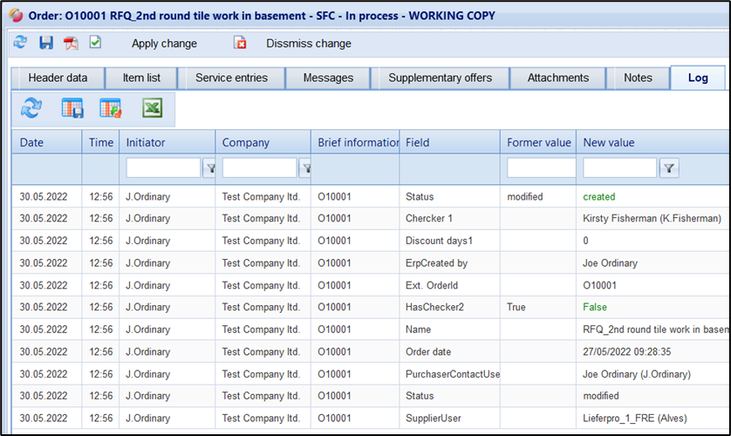The image size is (731, 436).
Task: Click the save grid layout icon
Action: 72,108
